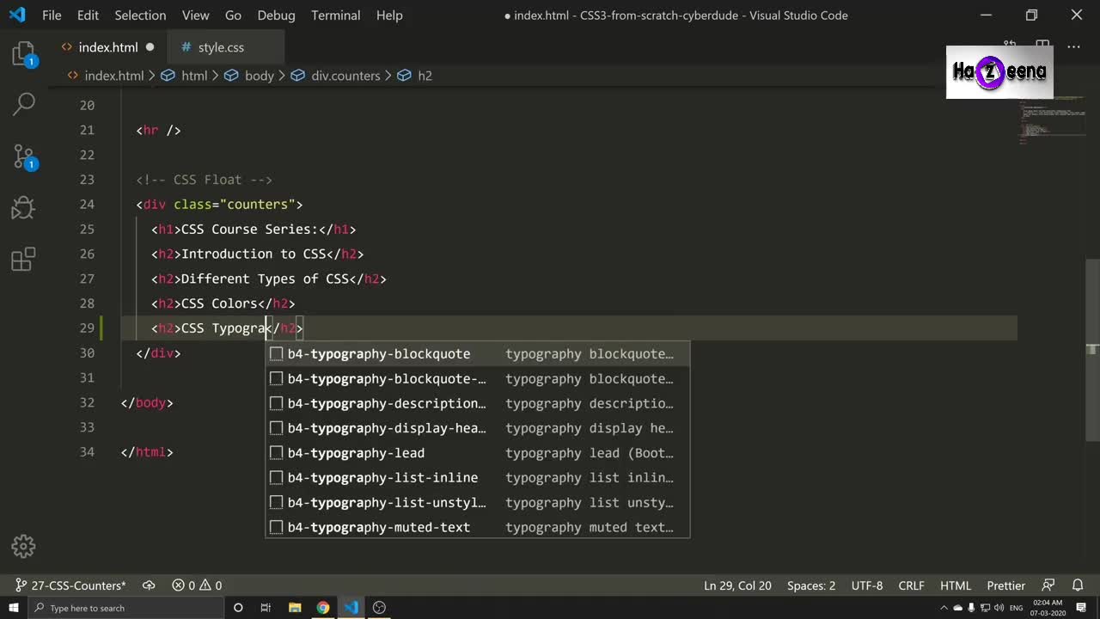Click the code minimap preview
This screenshot has width=1100, height=619.
tap(1051, 120)
